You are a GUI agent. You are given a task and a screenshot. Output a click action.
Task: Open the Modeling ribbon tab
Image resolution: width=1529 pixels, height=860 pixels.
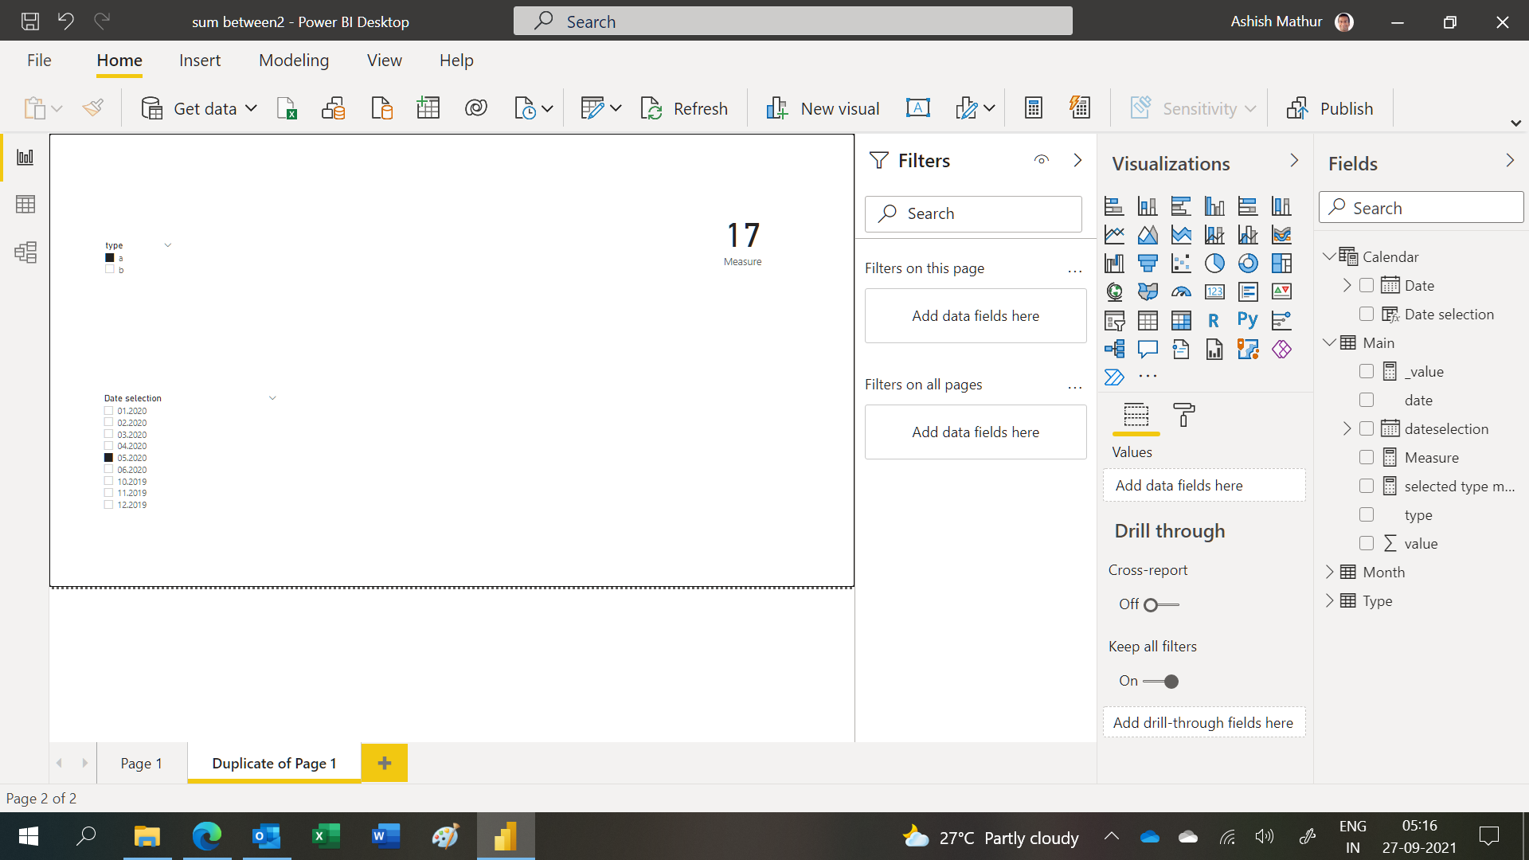[294, 61]
